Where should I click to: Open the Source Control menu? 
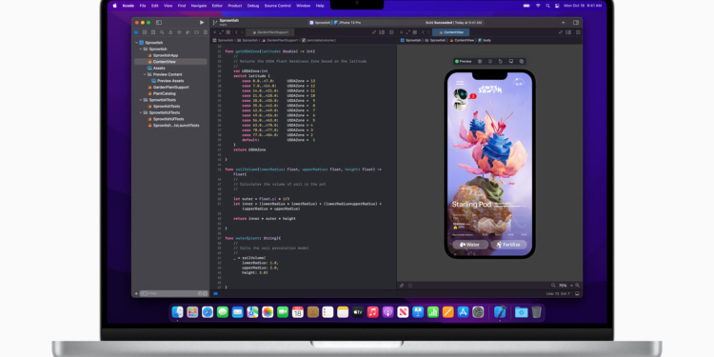(278, 6)
